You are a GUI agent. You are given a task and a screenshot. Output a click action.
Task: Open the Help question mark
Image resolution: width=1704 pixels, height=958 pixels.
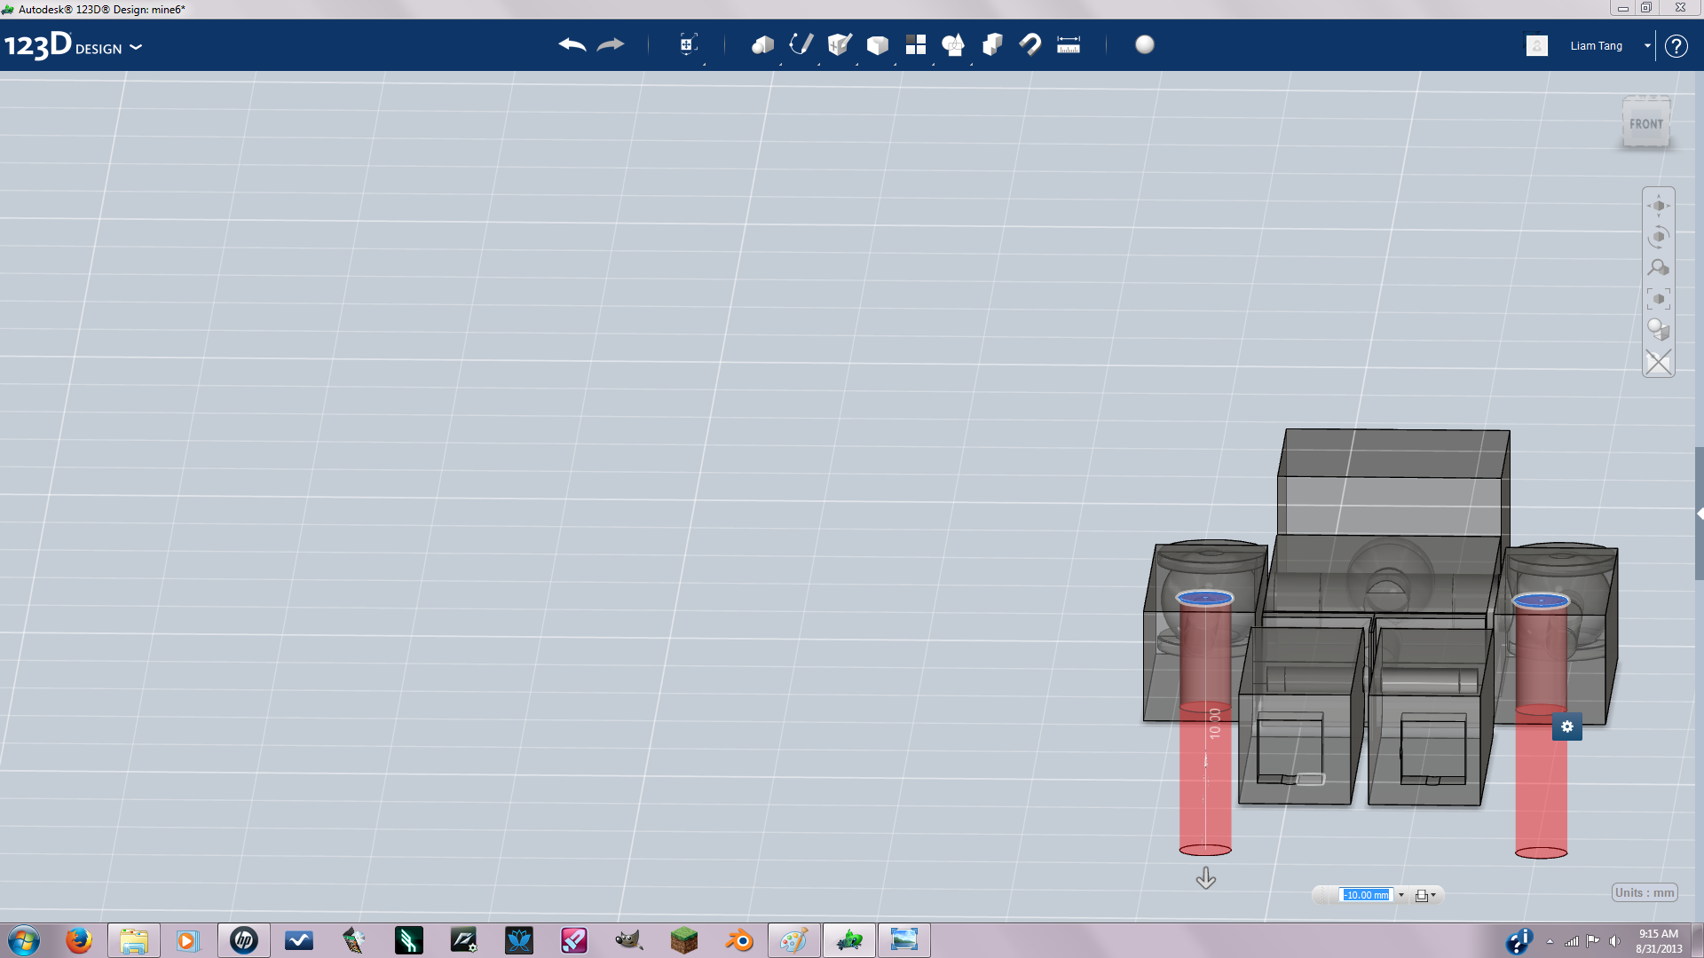[1676, 45]
